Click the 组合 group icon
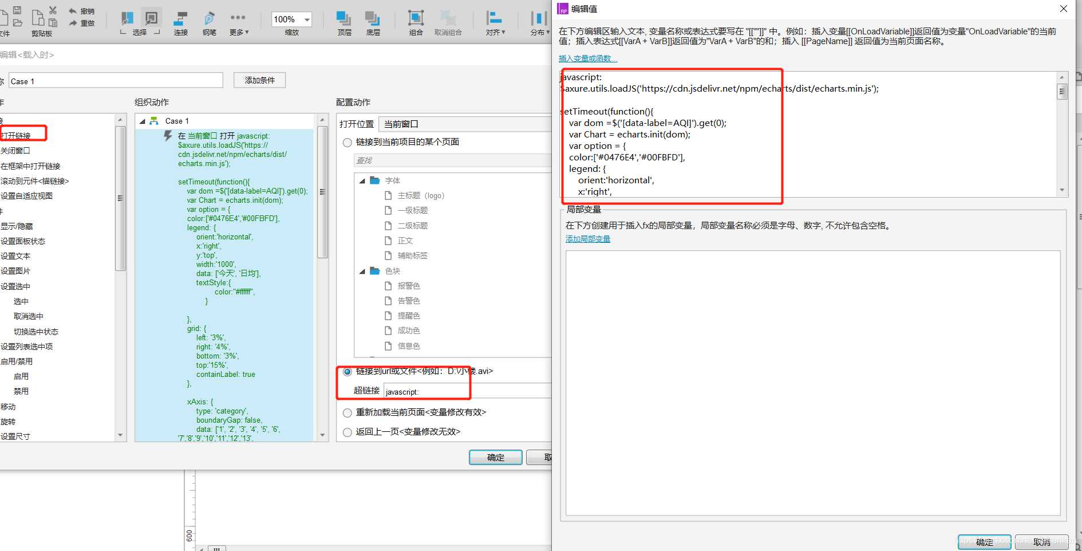The width and height of the screenshot is (1082, 551). tap(416, 19)
